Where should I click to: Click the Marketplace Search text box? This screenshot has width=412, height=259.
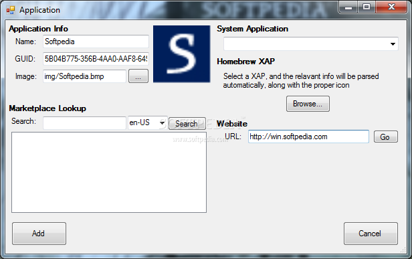[84, 122]
